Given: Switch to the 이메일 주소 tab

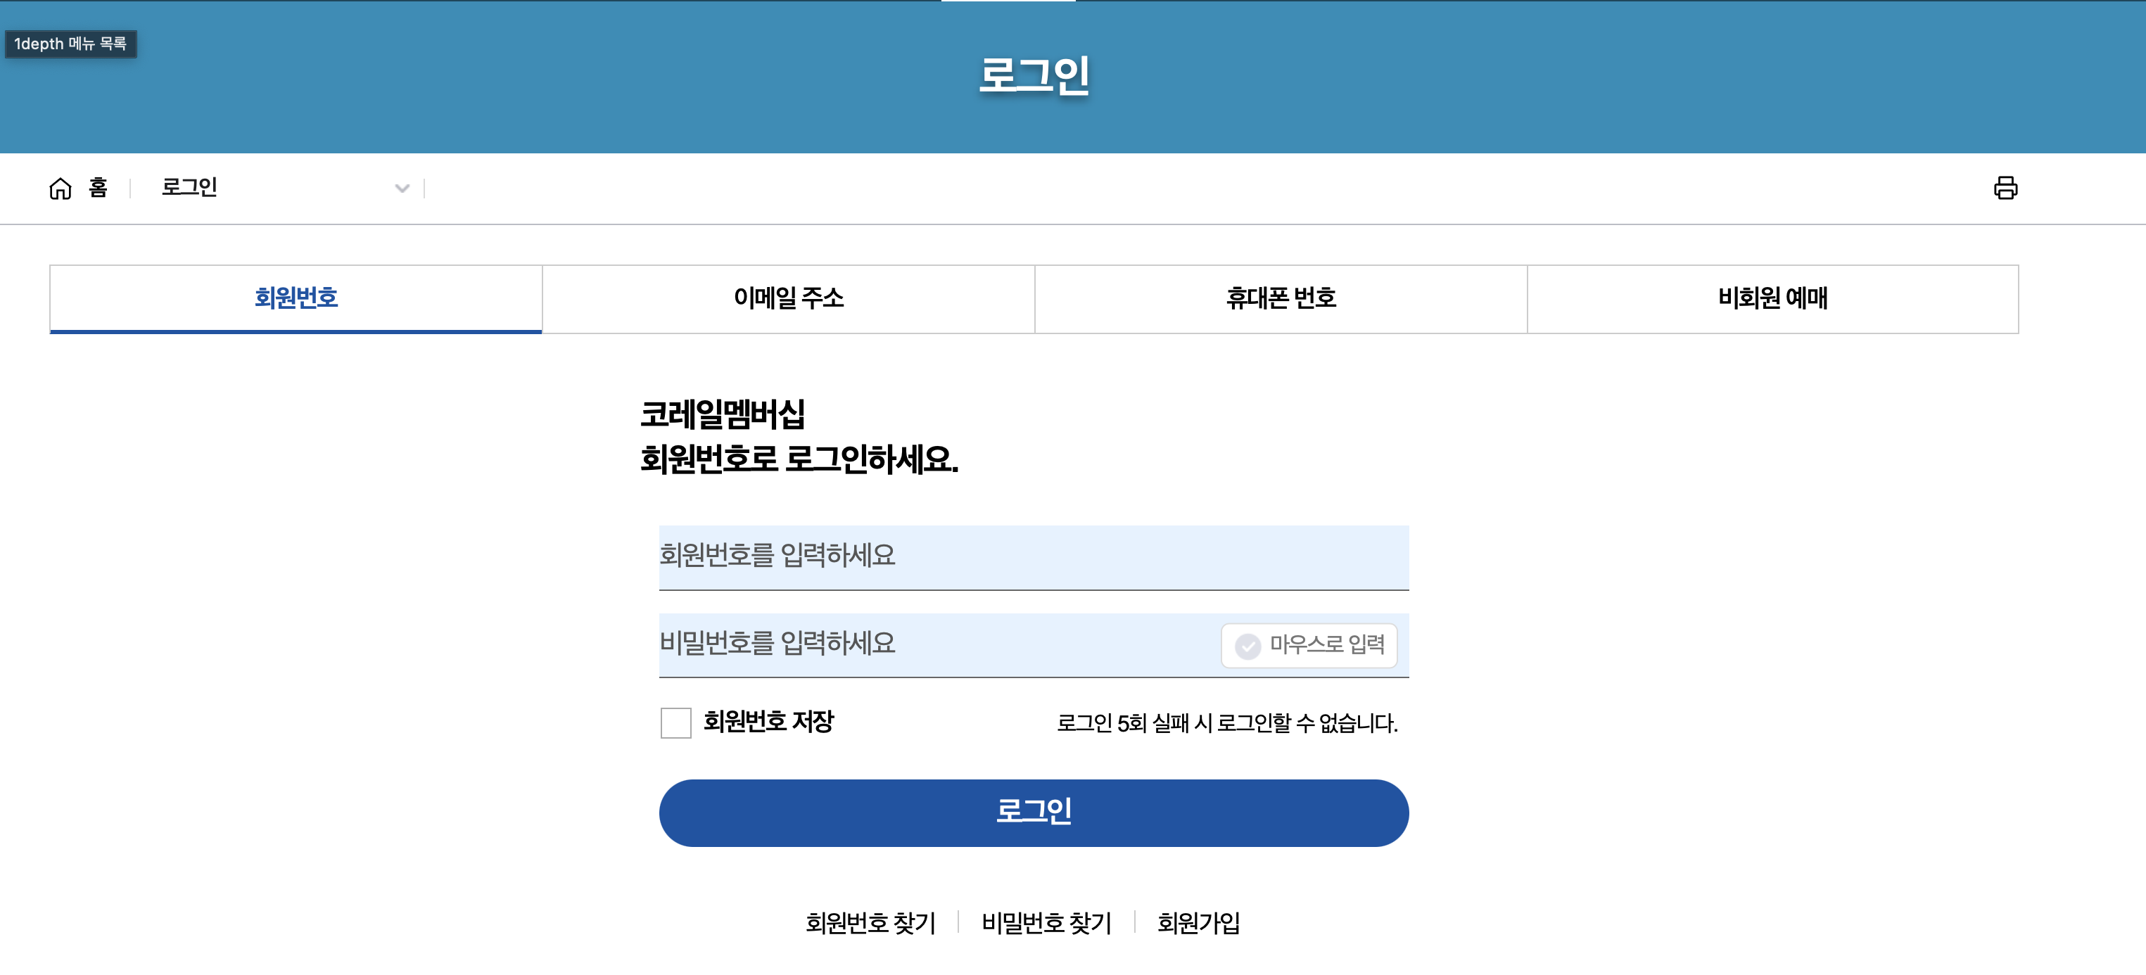Looking at the screenshot, I should (788, 298).
